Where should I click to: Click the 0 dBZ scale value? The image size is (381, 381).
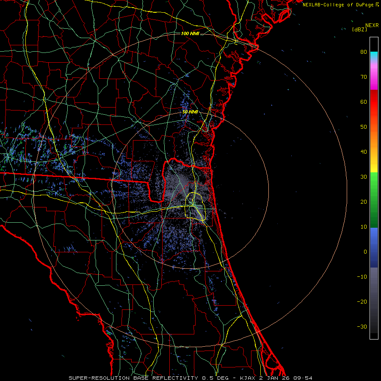[x=365, y=252]
